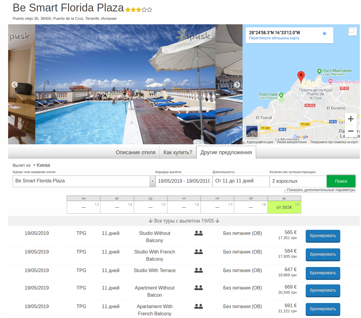The image size is (361, 318).
Task: Select Loro Parque marker on map
Action: click(x=281, y=95)
